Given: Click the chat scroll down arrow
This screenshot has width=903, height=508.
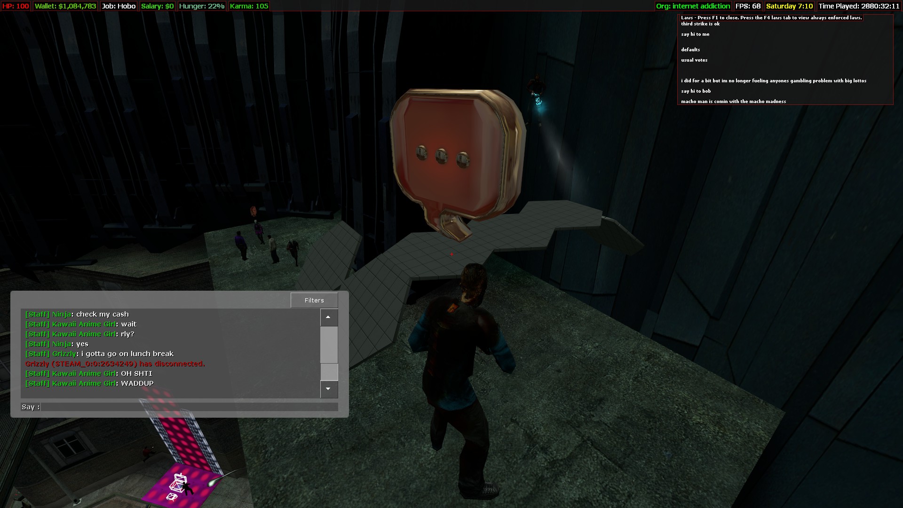Looking at the screenshot, I should click(328, 389).
